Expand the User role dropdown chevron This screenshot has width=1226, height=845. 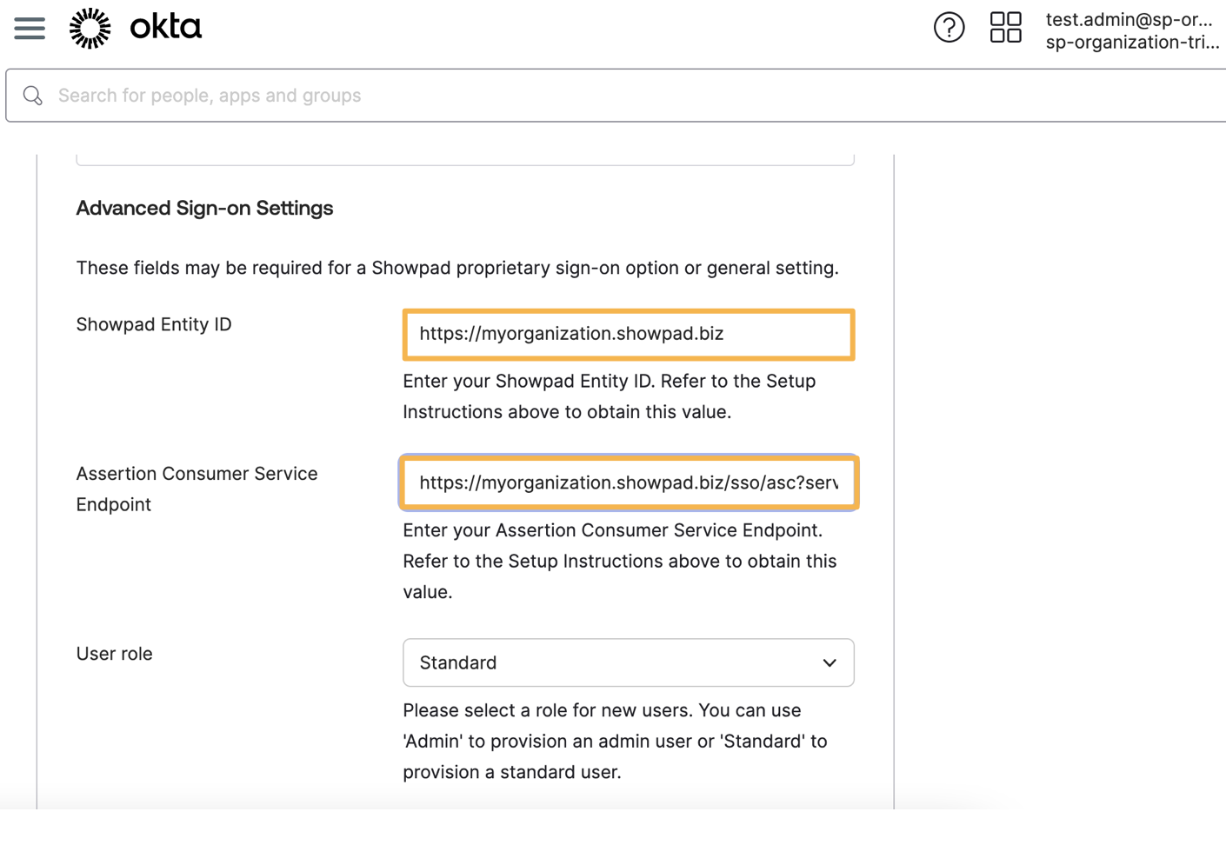[x=830, y=663]
